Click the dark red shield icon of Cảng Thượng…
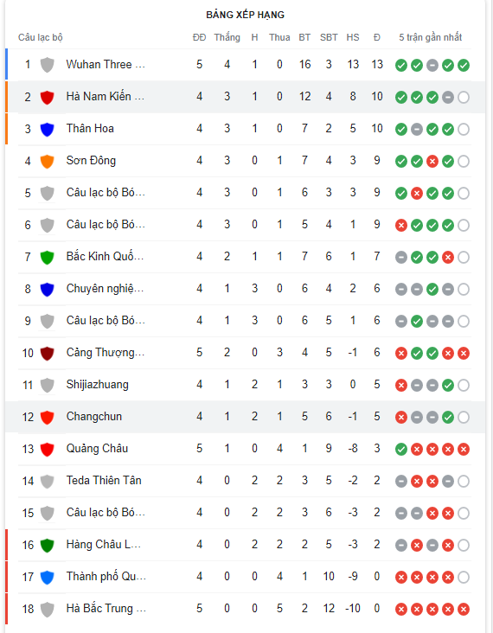This screenshot has height=633, width=493. pyautogui.click(x=48, y=353)
